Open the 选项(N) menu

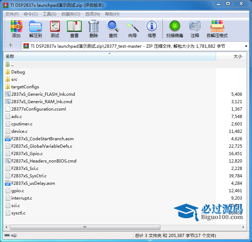93,14
